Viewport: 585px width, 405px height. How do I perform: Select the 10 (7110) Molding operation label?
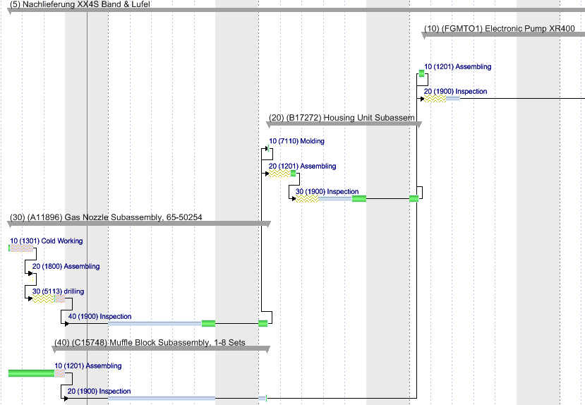(x=296, y=141)
